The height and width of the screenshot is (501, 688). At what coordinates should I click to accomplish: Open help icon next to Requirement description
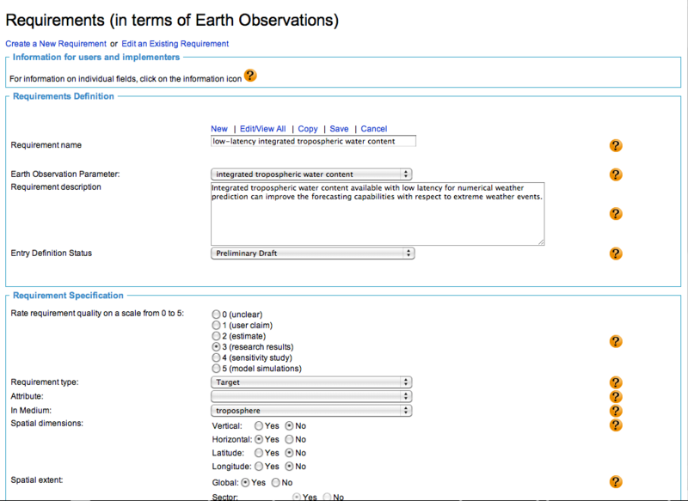[615, 213]
